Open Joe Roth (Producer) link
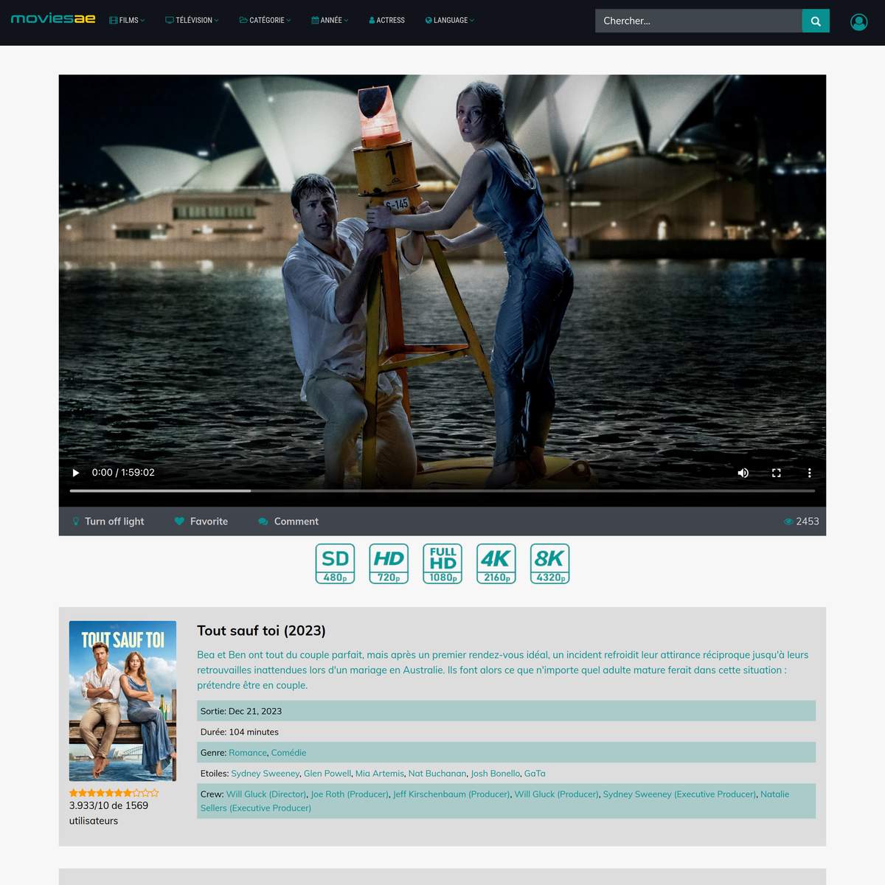 (x=350, y=794)
